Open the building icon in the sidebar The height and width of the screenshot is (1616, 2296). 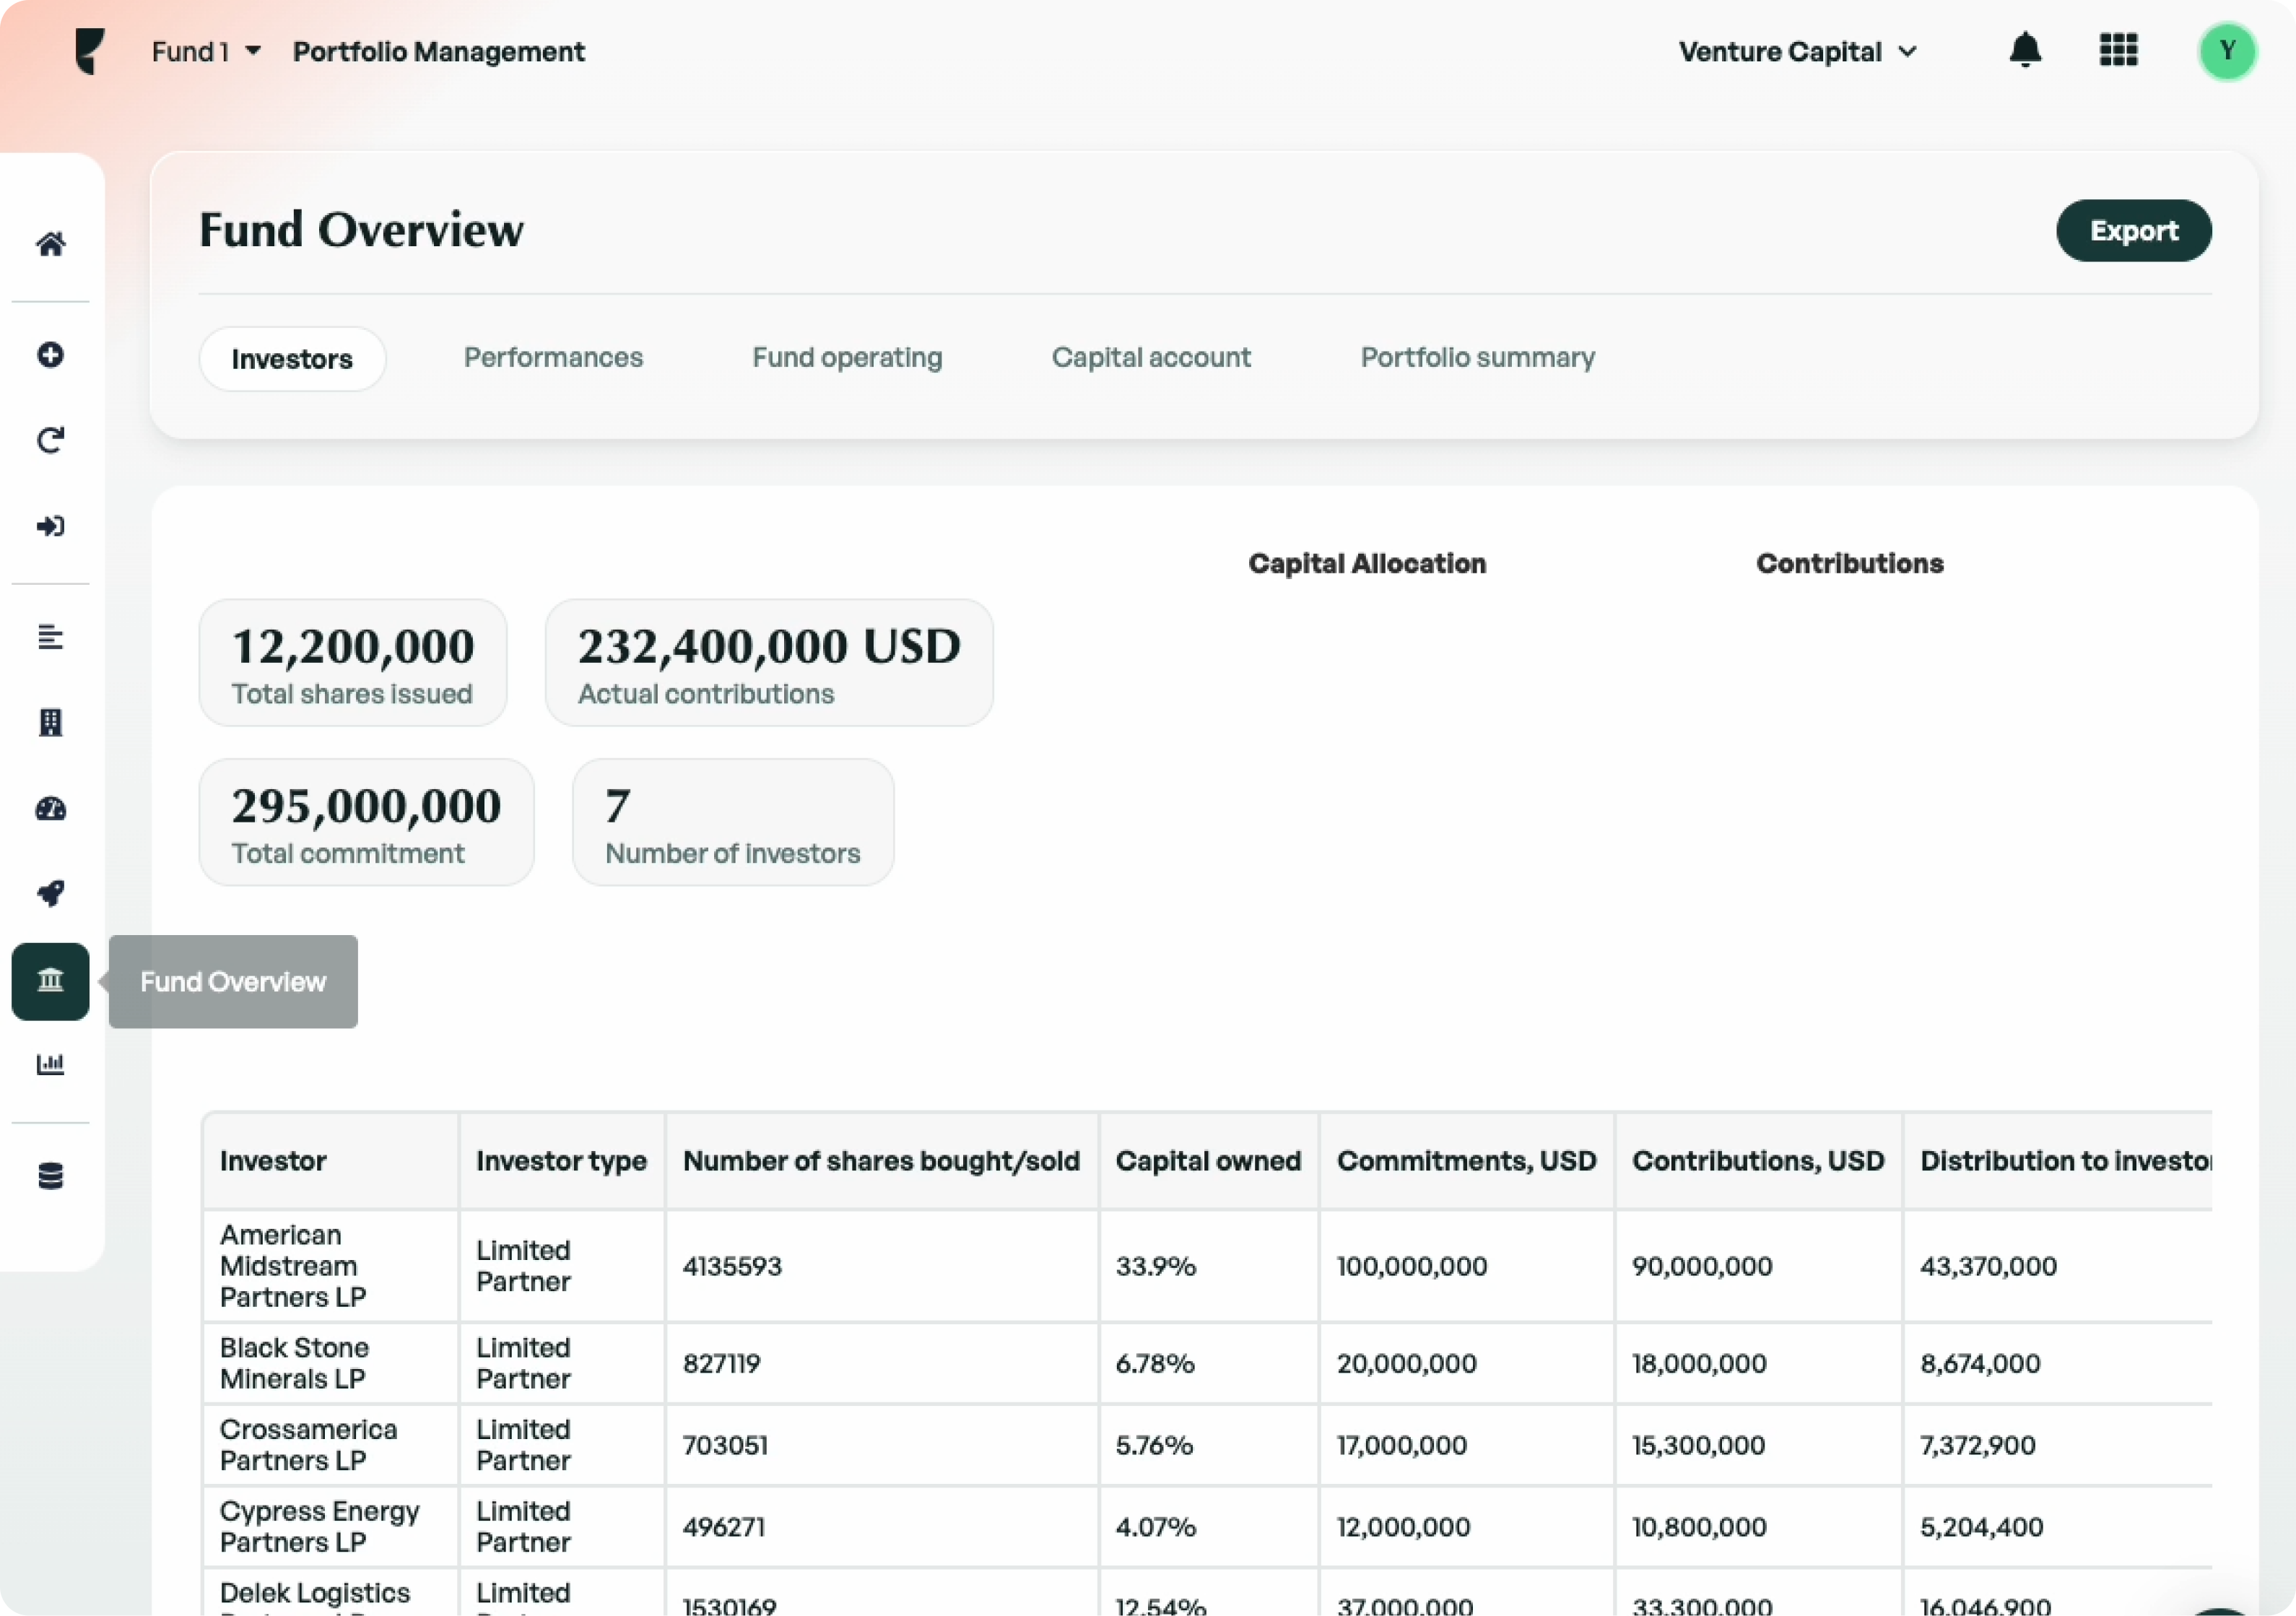[51, 723]
